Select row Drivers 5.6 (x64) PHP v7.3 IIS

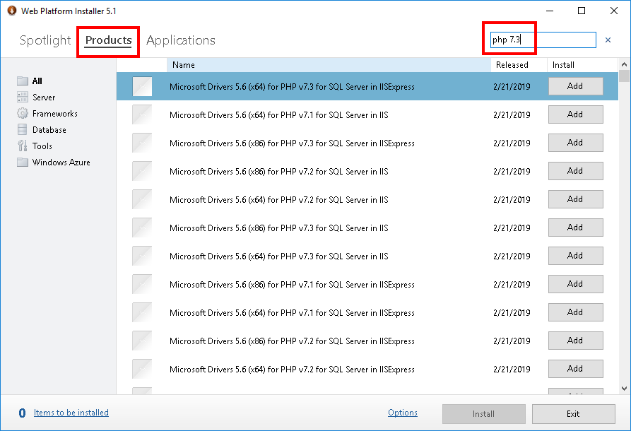tap(367, 256)
